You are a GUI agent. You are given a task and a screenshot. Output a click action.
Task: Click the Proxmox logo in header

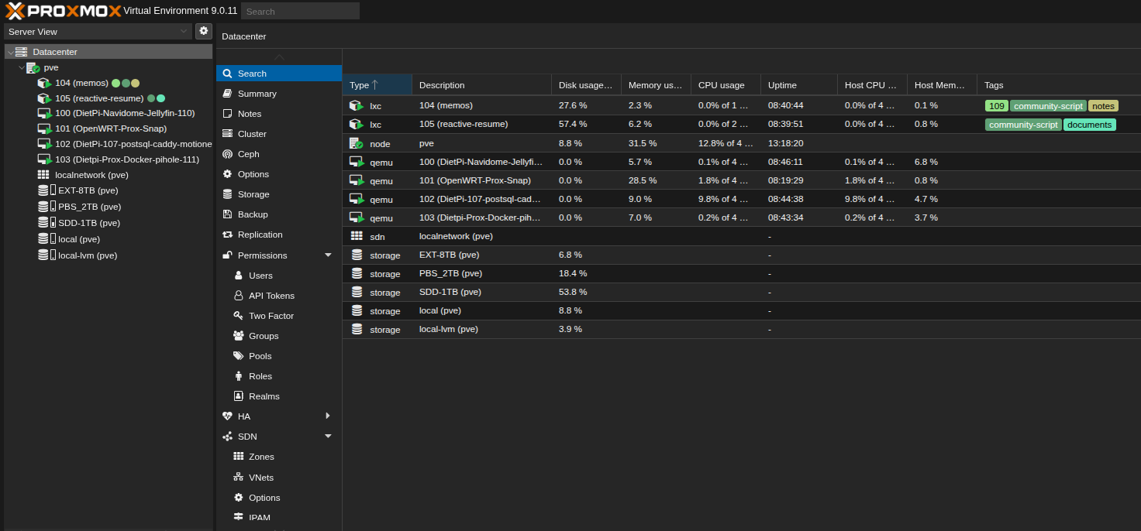pos(62,11)
